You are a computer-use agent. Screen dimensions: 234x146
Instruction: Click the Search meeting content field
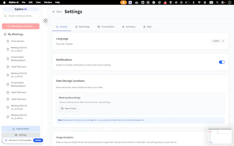21,16
